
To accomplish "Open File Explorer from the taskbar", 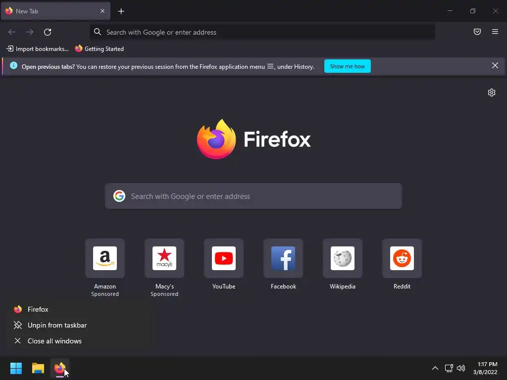I will pos(38,368).
